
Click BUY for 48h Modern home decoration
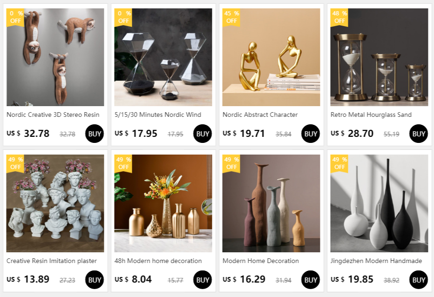pos(202,280)
